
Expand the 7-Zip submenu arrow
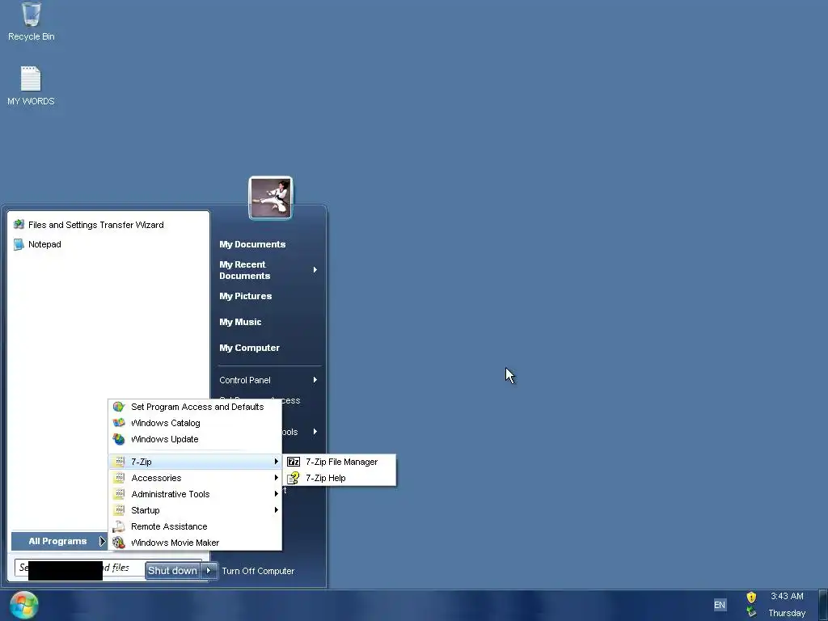(276, 462)
